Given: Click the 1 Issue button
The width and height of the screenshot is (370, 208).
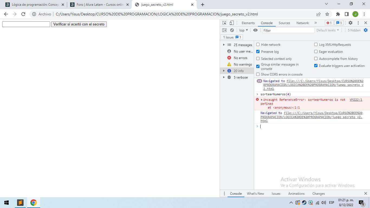Looking at the screenshot, I should pos(232,37).
